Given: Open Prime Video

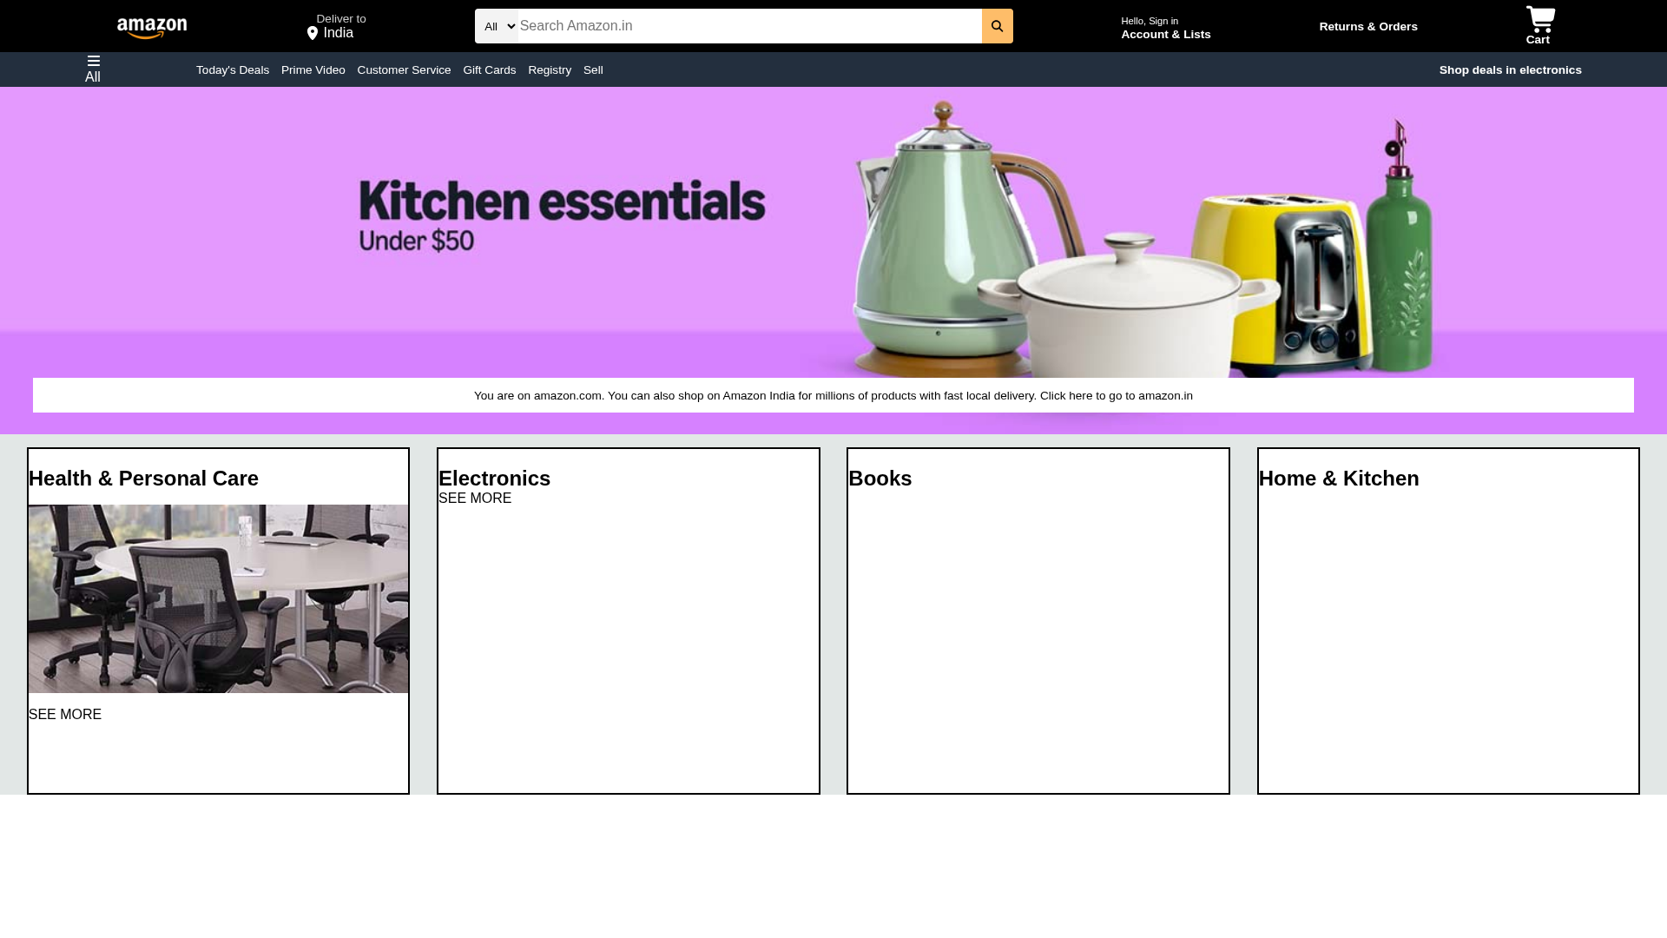Looking at the screenshot, I should pyautogui.click(x=313, y=69).
